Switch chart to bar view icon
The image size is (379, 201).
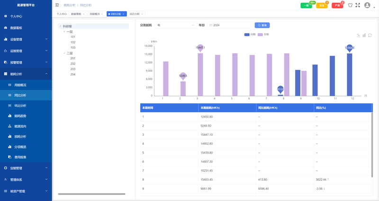(x=364, y=35)
